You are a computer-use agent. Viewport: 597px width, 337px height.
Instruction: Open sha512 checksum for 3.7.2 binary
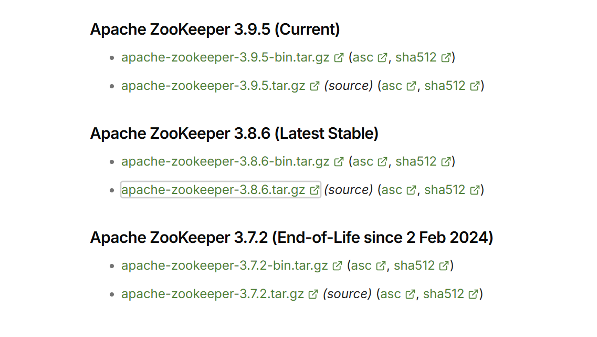point(414,265)
